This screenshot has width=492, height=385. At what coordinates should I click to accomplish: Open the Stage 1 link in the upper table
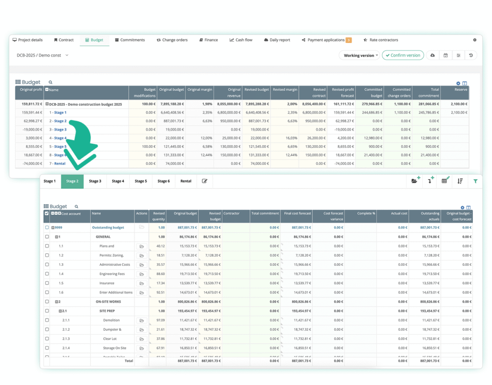tap(60, 112)
